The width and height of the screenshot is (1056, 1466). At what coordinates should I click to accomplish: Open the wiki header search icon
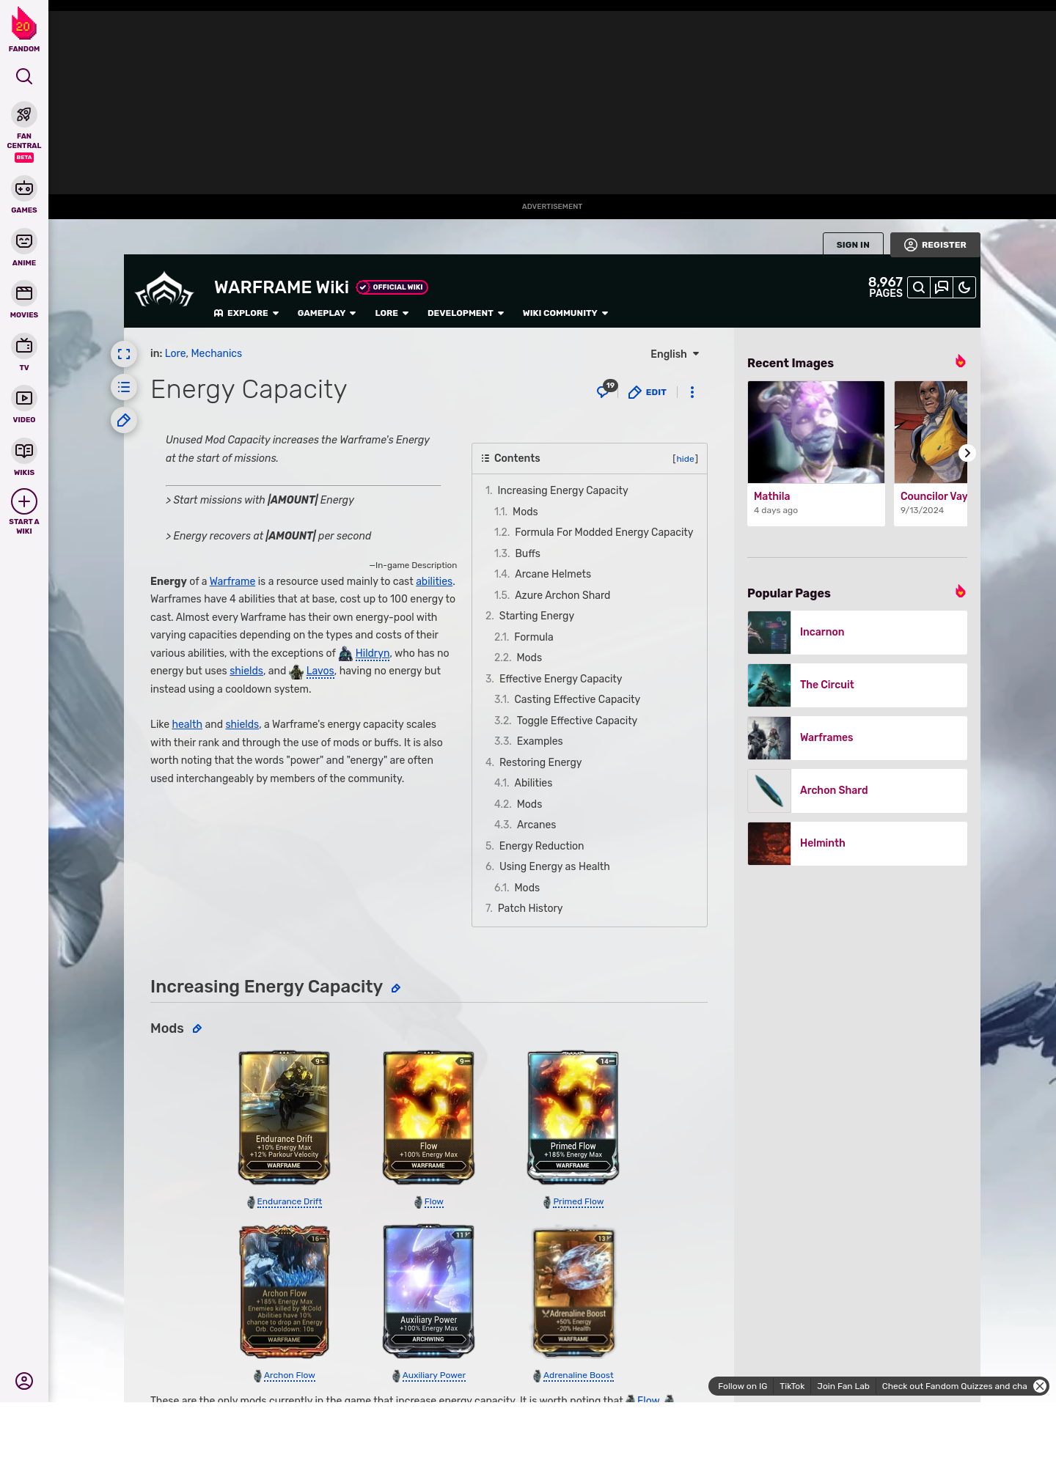pos(918,287)
